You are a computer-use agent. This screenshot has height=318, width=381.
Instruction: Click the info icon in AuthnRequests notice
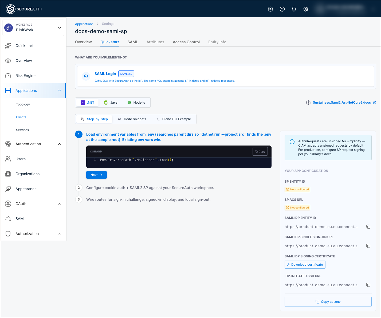coord(292,142)
